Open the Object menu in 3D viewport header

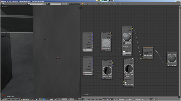[x=18, y=99]
